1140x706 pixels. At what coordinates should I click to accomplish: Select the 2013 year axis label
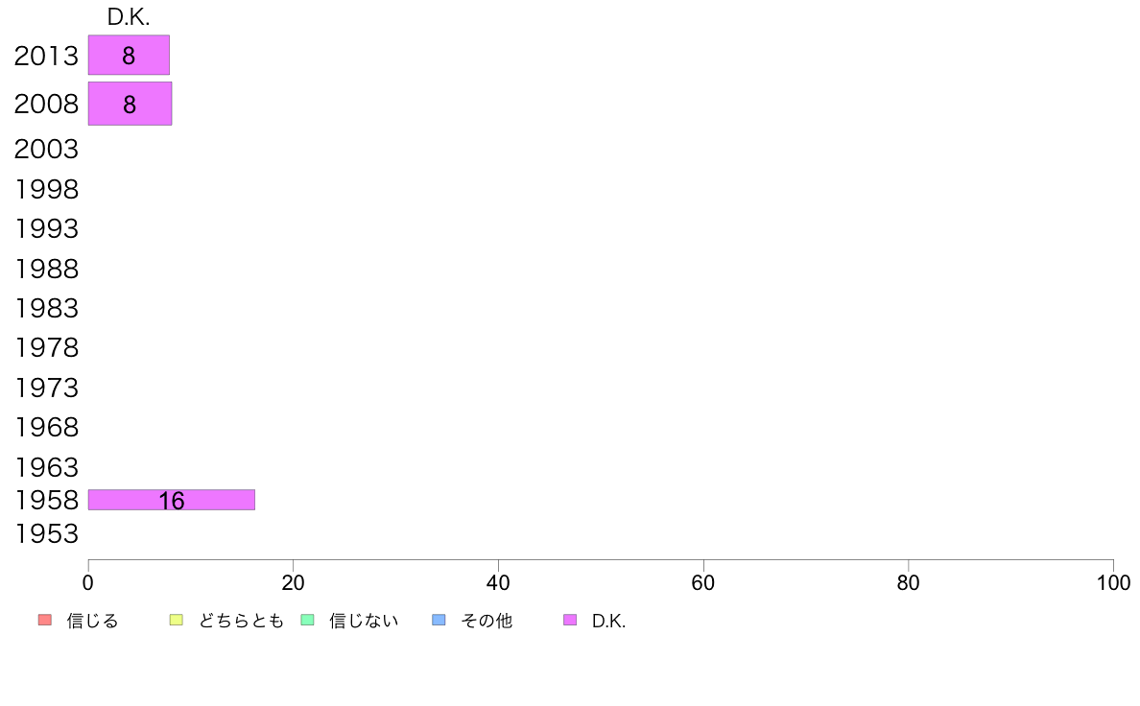click(46, 56)
